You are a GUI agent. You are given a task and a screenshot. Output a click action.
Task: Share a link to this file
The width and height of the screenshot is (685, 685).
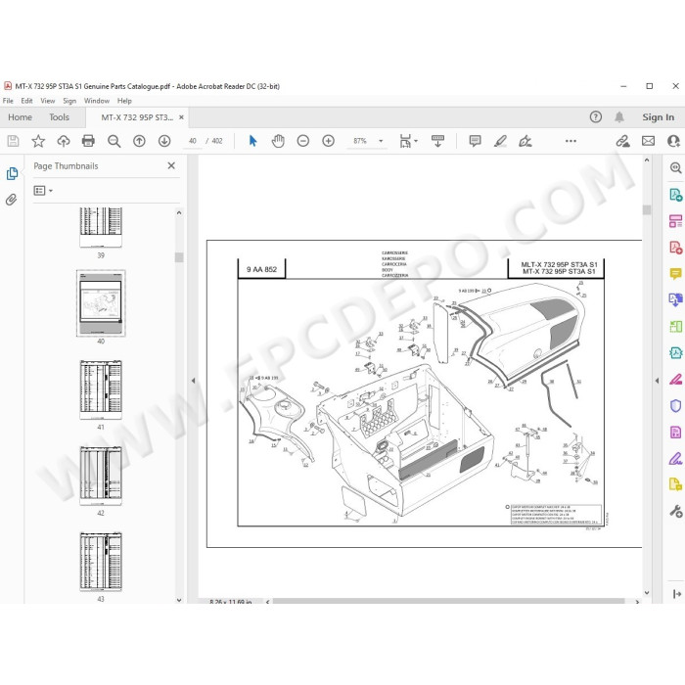[x=623, y=141]
